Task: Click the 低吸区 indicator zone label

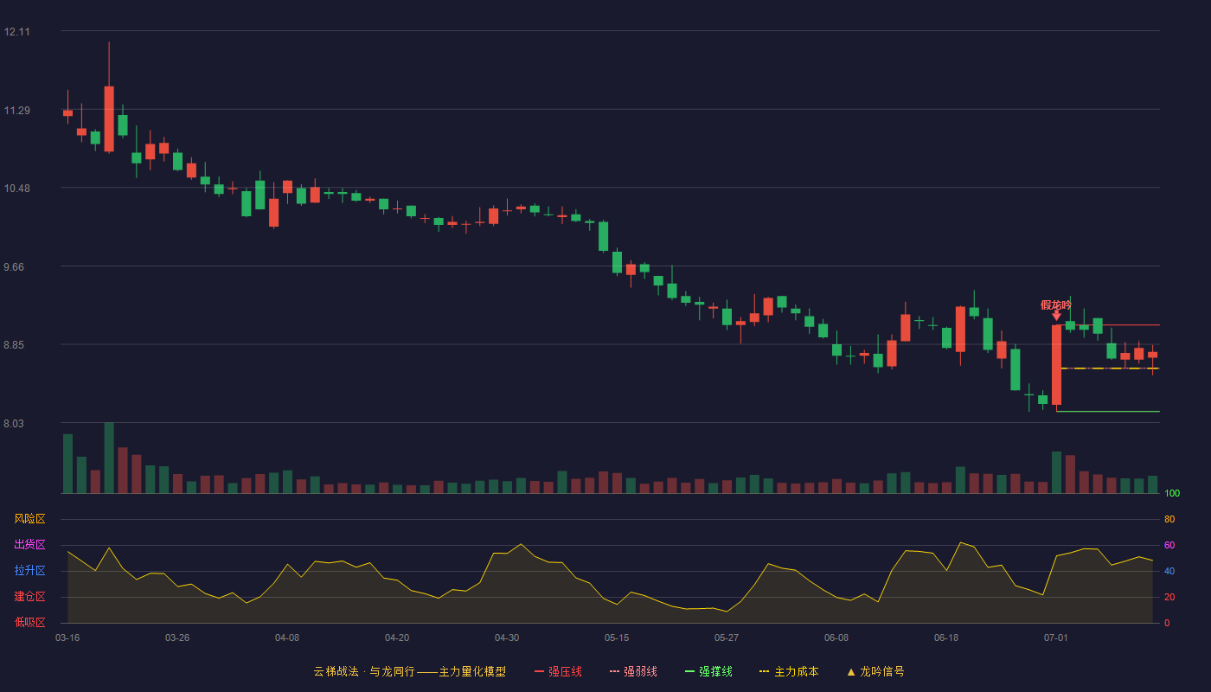Action: pos(29,622)
